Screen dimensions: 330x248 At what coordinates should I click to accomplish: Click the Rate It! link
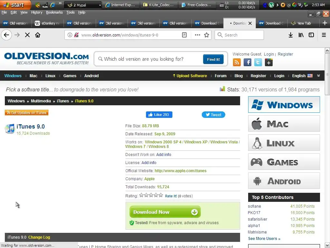tap(171, 196)
